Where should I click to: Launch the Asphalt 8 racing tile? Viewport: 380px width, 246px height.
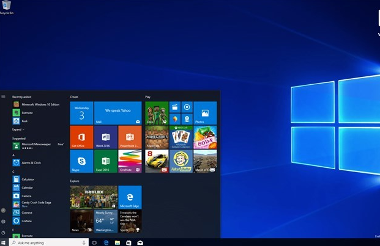pyautogui.click(x=157, y=161)
